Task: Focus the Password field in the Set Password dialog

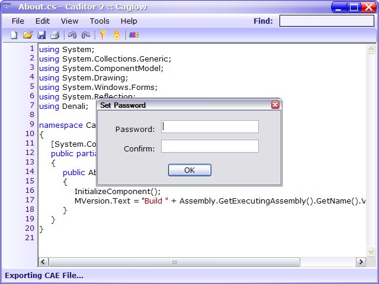Action: coord(210,127)
